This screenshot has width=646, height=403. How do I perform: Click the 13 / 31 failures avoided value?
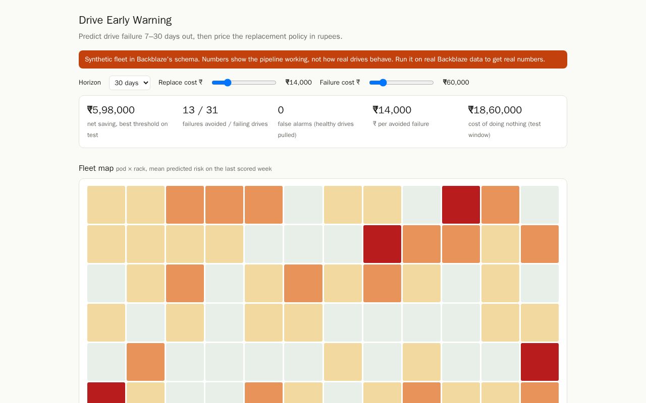click(x=200, y=110)
